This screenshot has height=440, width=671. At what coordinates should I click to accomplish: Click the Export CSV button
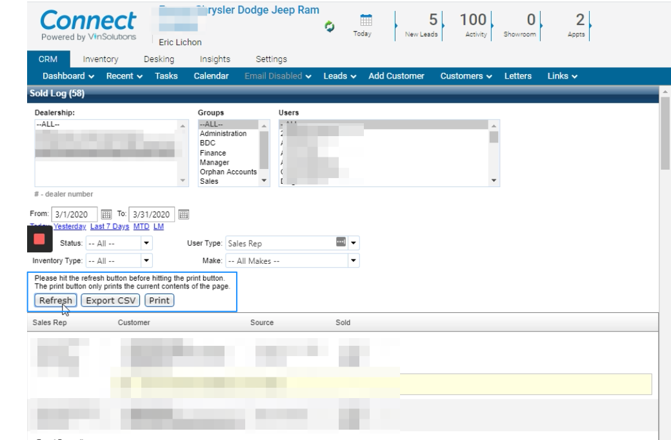tap(110, 301)
